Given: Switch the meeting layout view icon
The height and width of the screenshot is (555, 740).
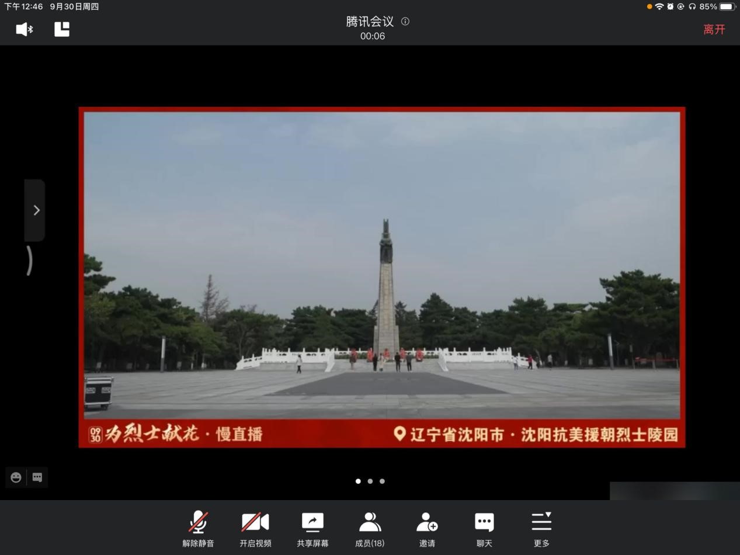Looking at the screenshot, I should pyautogui.click(x=62, y=29).
